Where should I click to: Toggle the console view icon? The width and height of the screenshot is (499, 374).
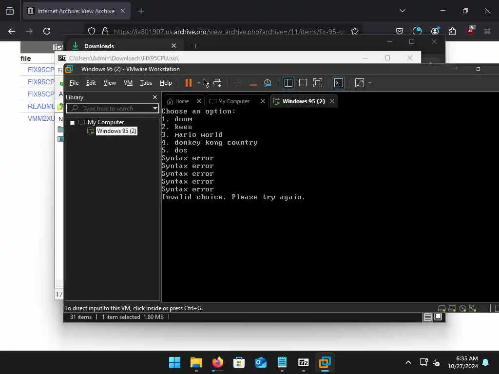click(338, 83)
